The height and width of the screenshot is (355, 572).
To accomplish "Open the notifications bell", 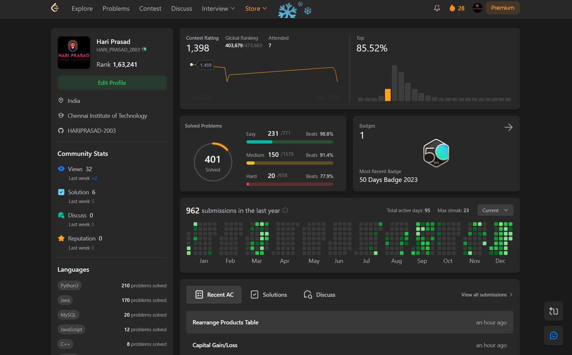I will (437, 8).
